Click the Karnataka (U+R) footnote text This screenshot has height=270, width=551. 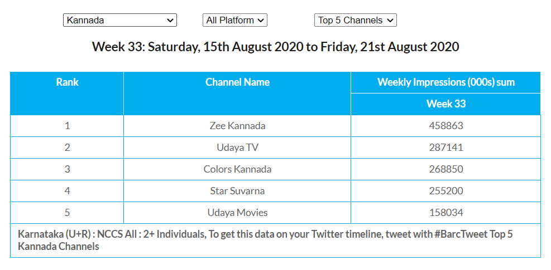[x=265, y=240]
